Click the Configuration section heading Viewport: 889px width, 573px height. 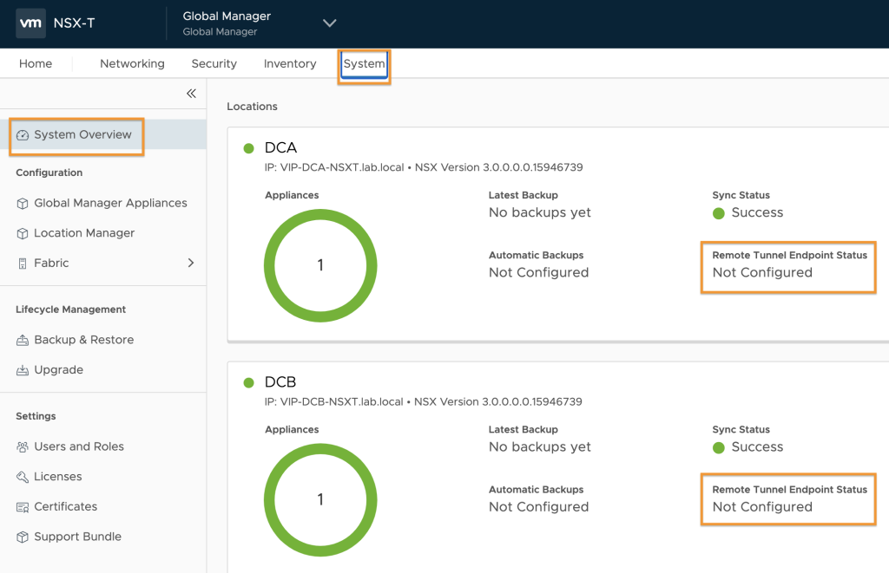pyautogui.click(x=49, y=173)
